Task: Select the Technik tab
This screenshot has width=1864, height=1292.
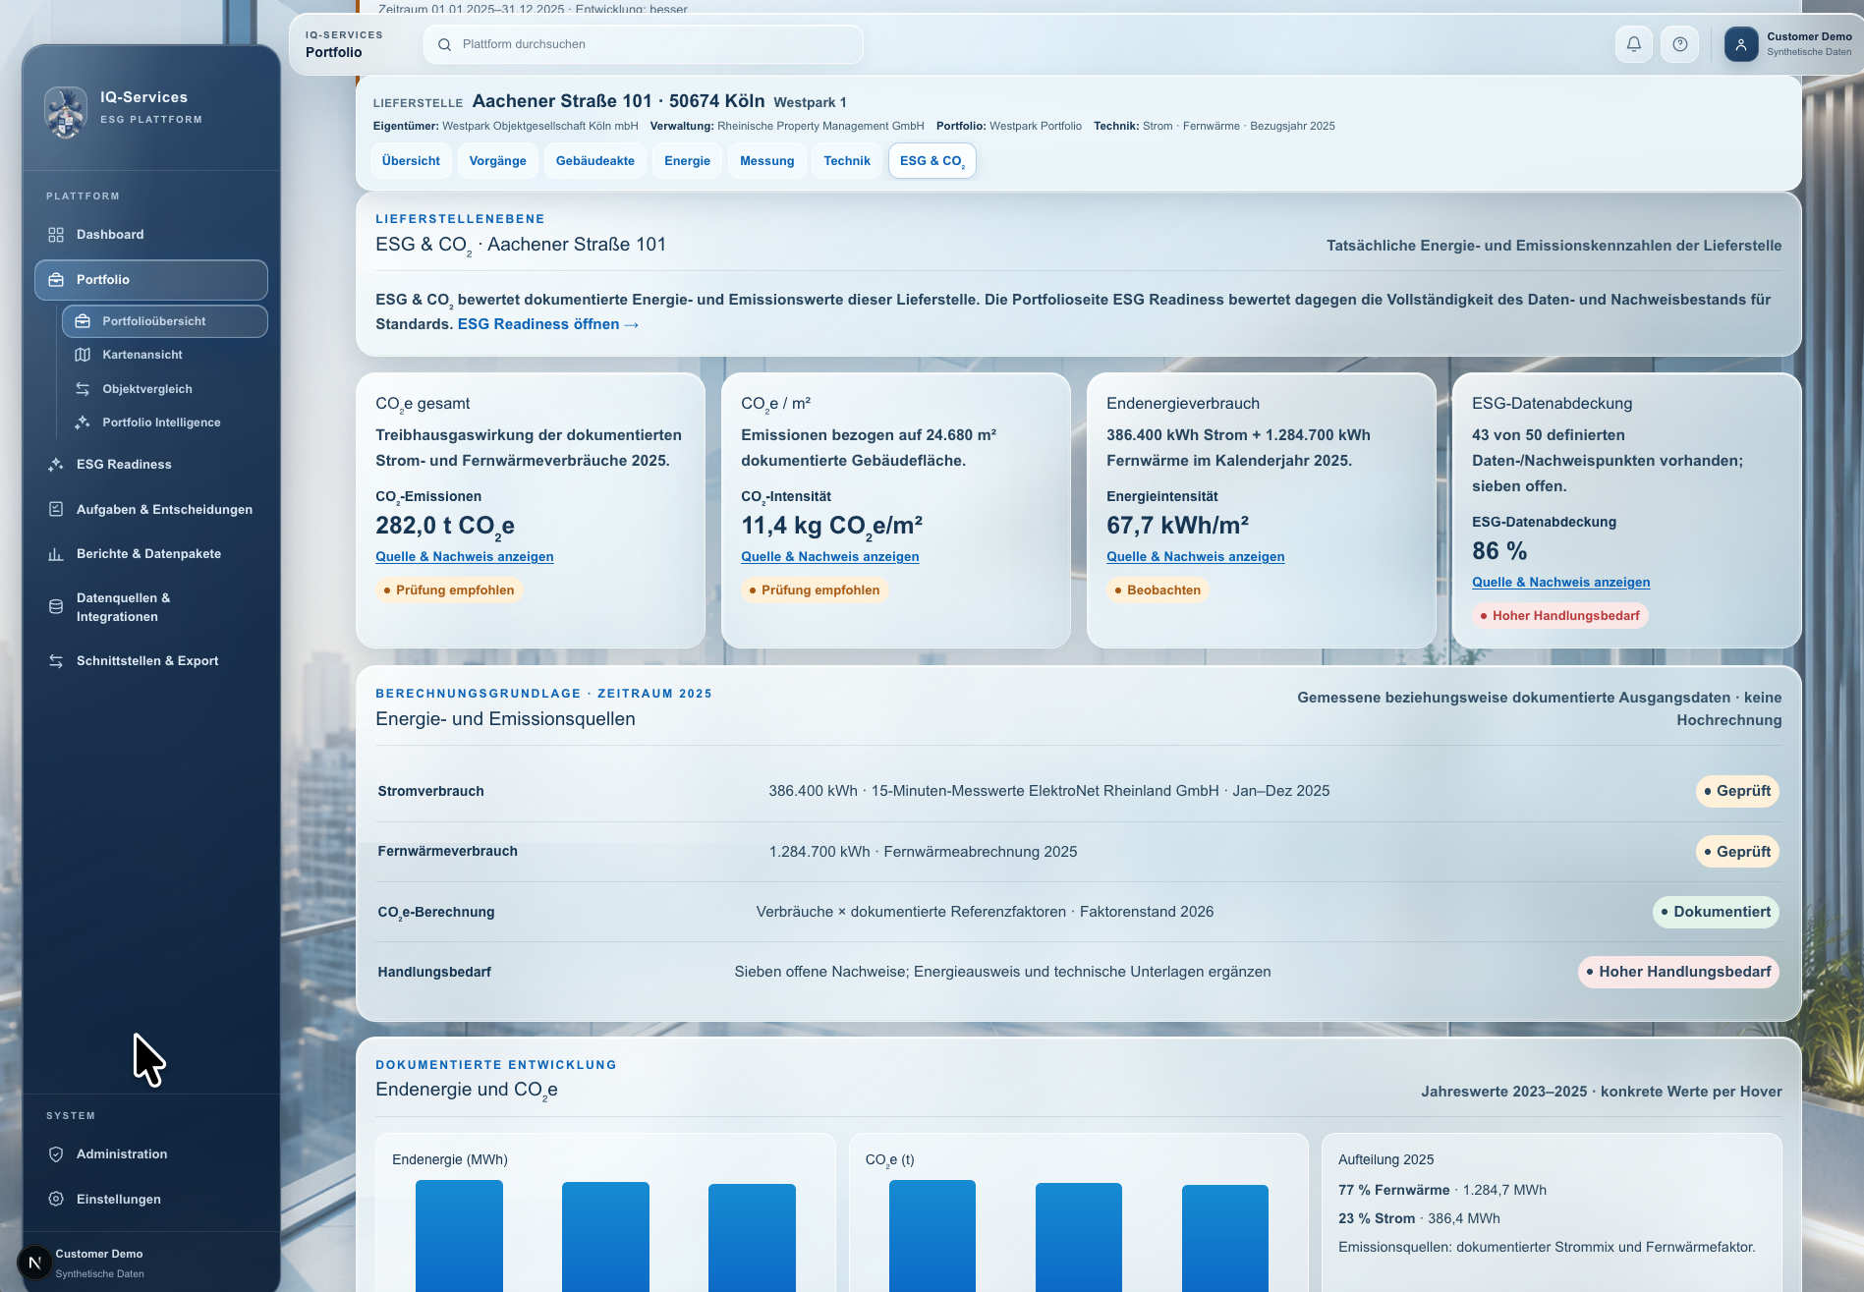Action: point(846,161)
